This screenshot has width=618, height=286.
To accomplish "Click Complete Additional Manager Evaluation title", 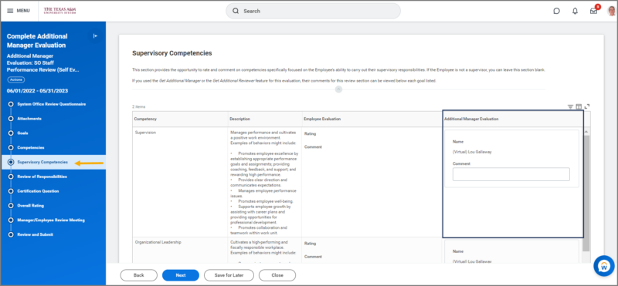I will (x=37, y=41).
